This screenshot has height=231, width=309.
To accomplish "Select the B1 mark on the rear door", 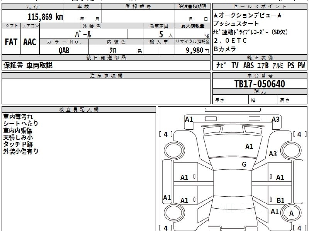I will click(280, 200).
